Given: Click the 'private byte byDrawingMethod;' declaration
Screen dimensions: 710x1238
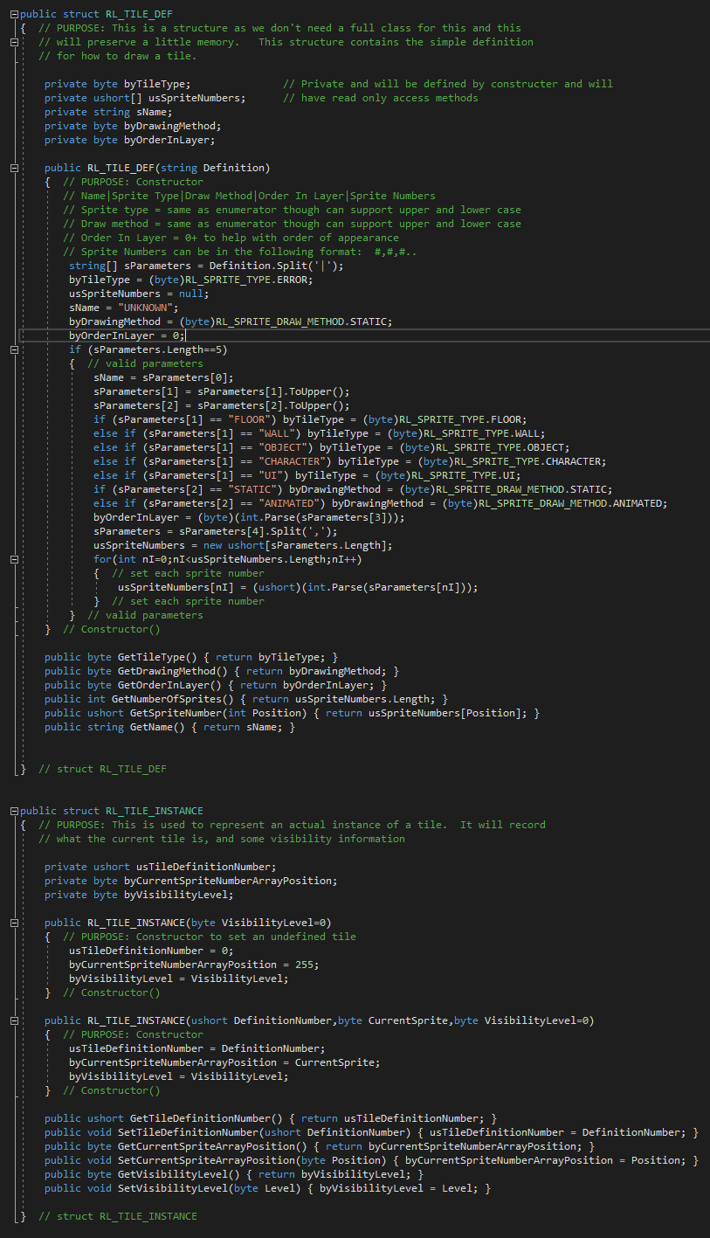Looking at the screenshot, I should click(133, 126).
